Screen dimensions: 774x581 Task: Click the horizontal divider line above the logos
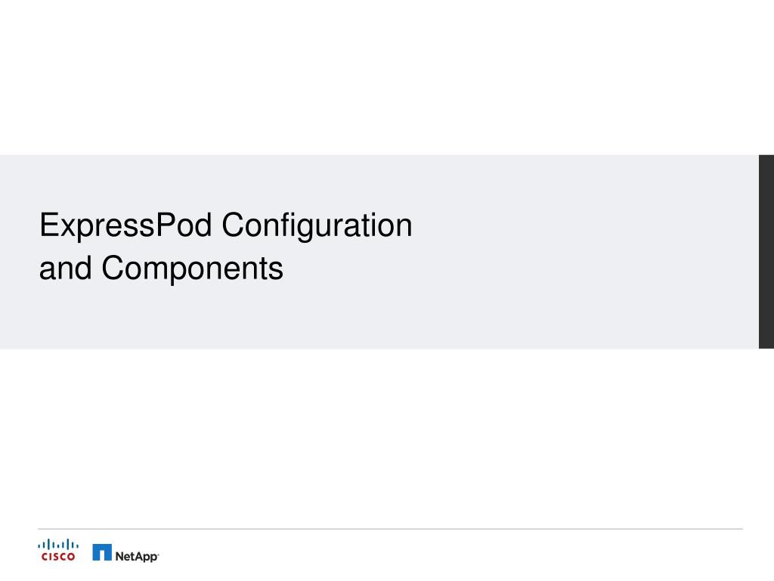(x=390, y=529)
